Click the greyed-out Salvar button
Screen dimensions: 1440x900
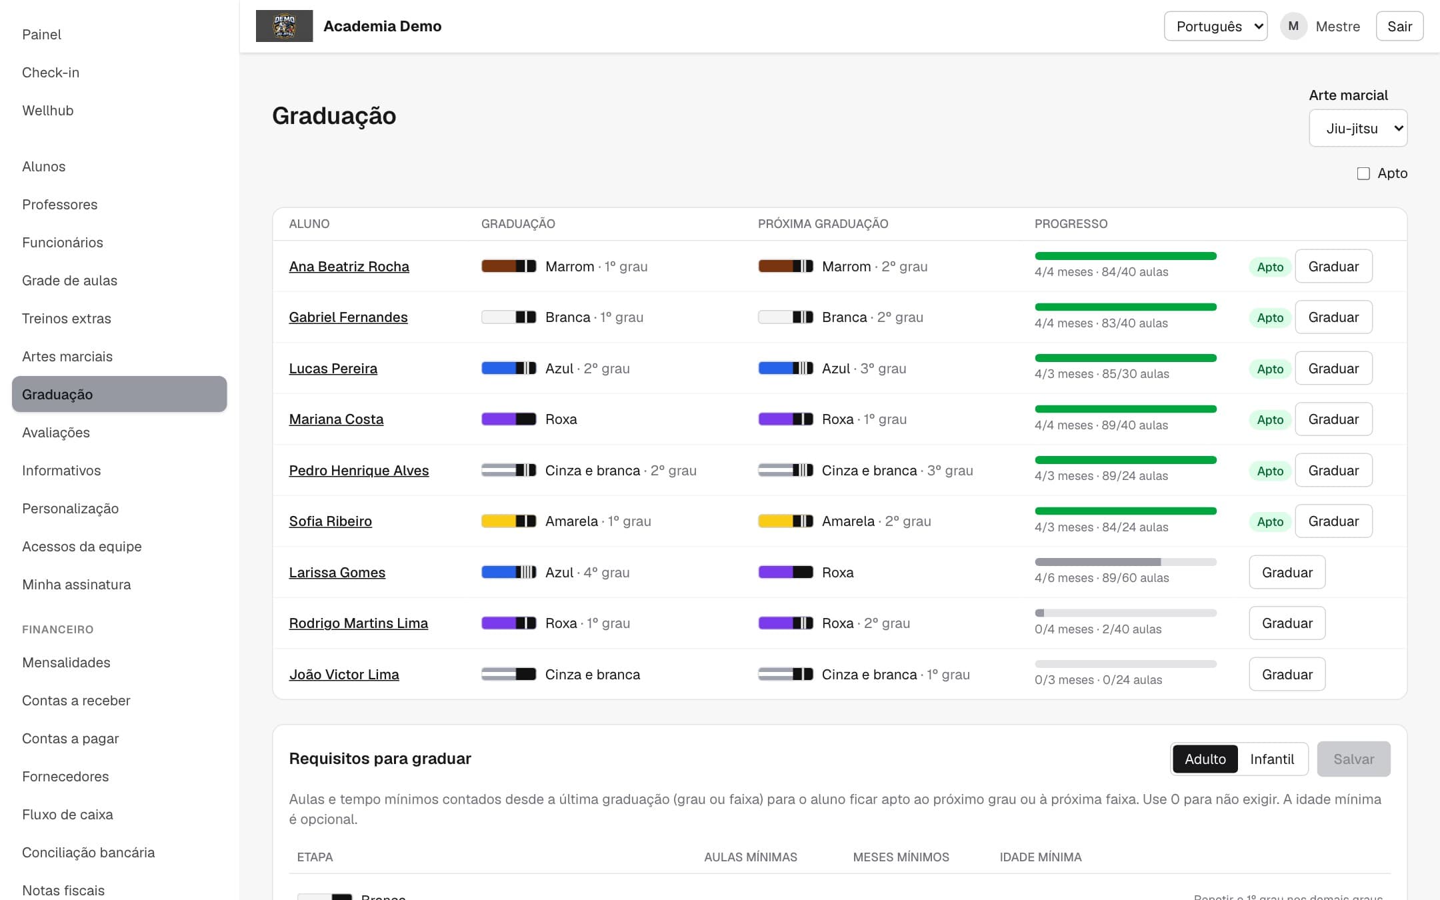(1353, 759)
